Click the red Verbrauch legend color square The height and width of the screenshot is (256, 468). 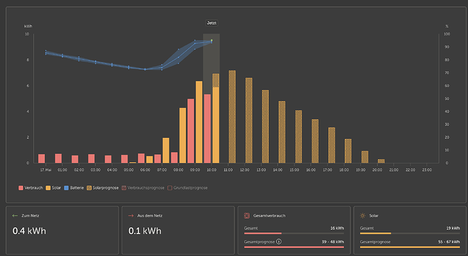coord(20,188)
